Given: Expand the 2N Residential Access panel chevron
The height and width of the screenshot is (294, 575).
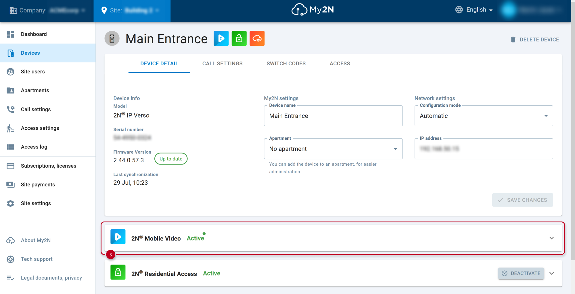Looking at the screenshot, I should (551, 273).
